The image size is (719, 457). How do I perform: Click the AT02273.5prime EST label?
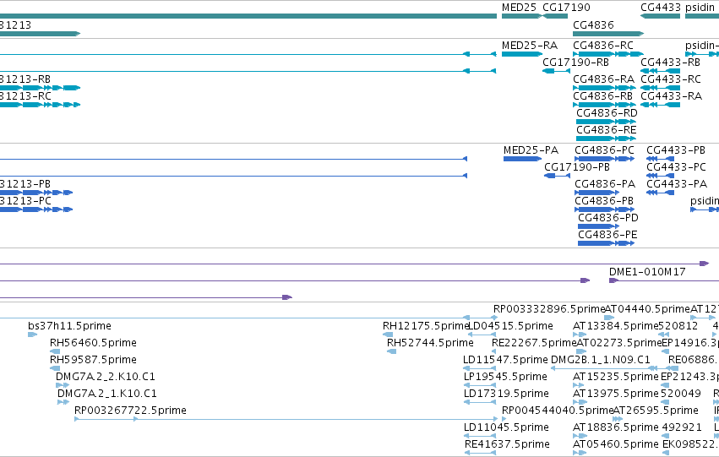[618, 343]
